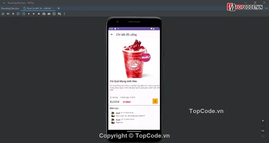Image resolution: width=269 pixels, height=143 pixels.
Task: Click the emulator Back triangle icon
Action: pos(28,14)
